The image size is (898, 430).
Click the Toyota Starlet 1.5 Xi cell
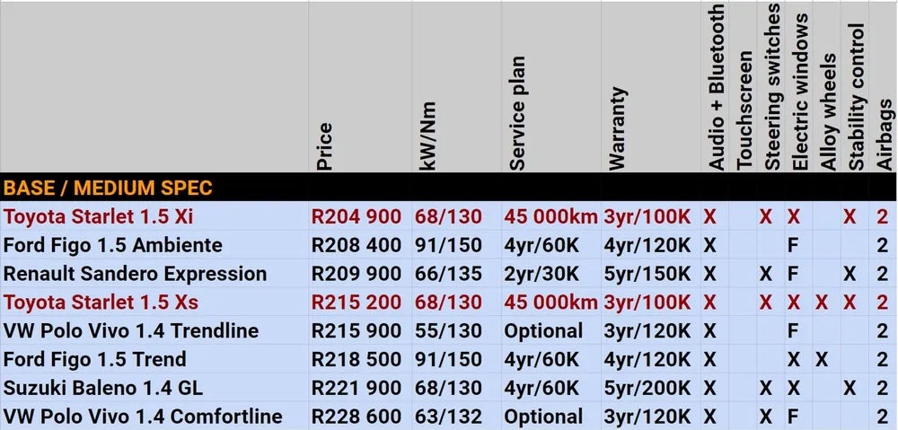(99, 216)
